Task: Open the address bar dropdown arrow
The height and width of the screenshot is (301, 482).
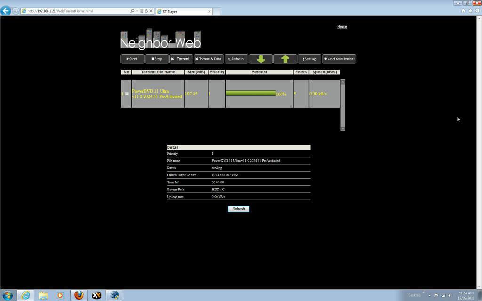Action: [137, 11]
